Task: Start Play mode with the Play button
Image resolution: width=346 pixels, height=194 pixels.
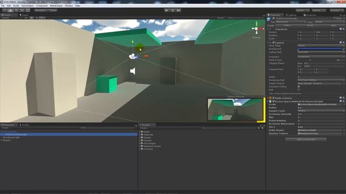Action: point(167,10)
